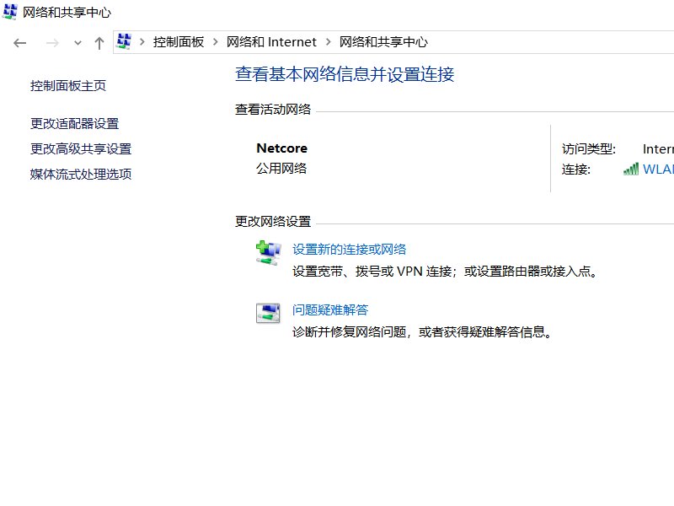Open 媒体流式处理选项

pos(79,174)
